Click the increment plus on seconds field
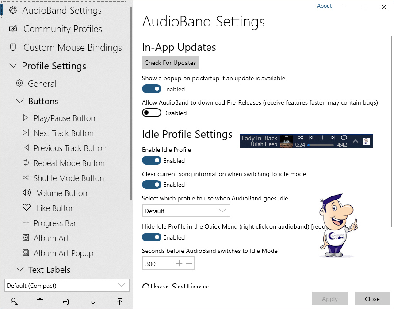 point(179,264)
